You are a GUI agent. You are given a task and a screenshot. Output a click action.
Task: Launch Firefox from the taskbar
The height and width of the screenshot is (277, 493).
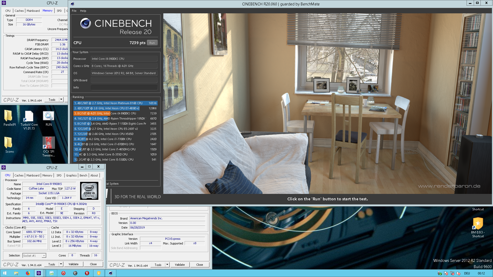28,273
